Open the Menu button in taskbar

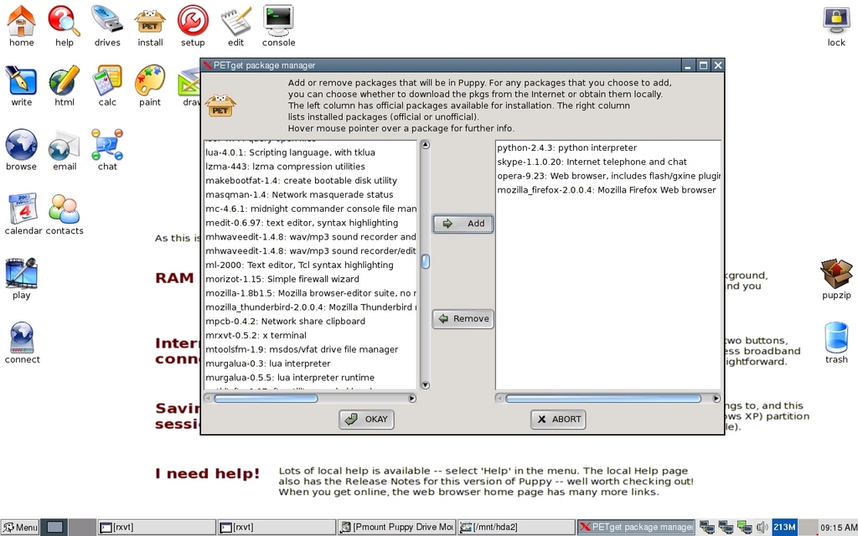click(19, 527)
